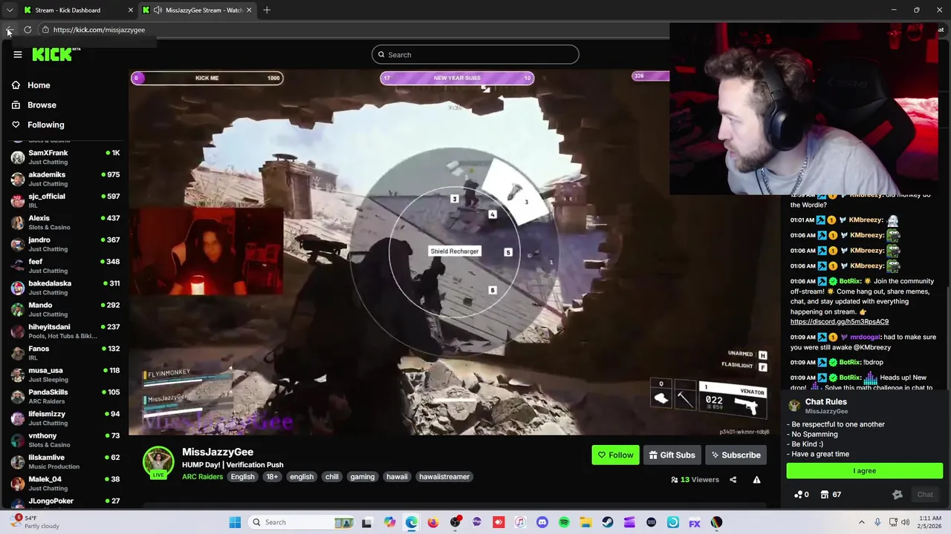Click the Kick search input field
This screenshot has width=951, height=534.
click(475, 54)
